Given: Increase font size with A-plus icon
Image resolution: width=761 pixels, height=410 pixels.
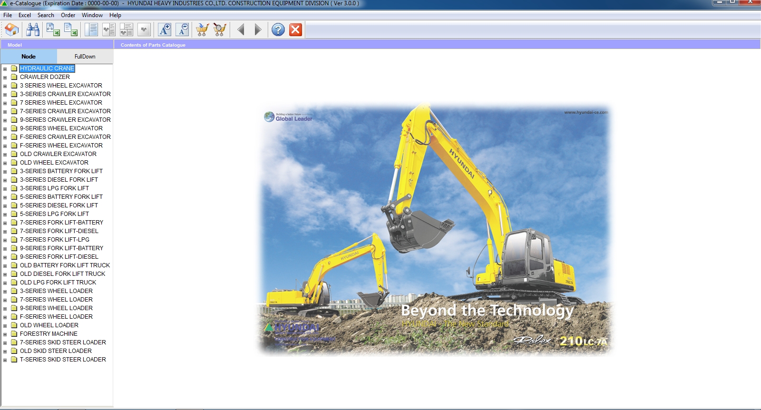Looking at the screenshot, I should pyautogui.click(x=165, y=30).
